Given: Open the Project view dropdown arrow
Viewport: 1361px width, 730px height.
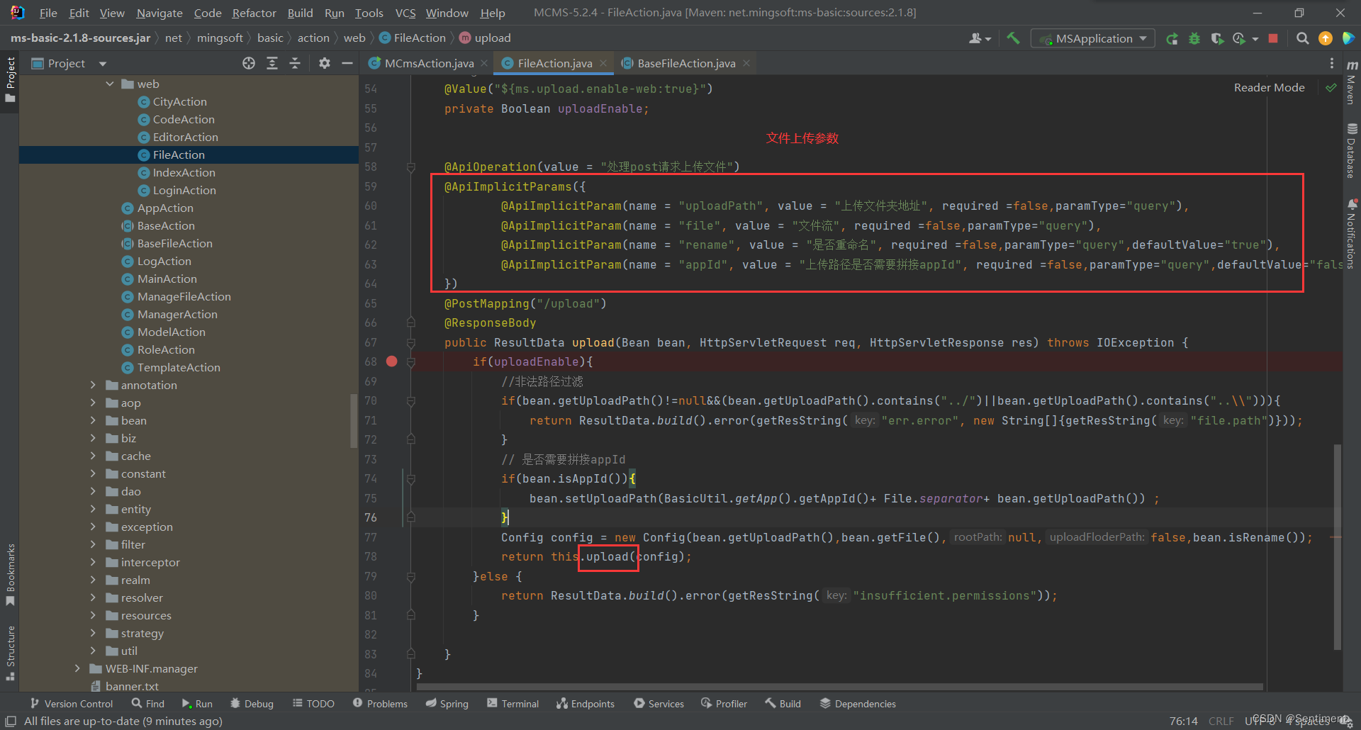Looking at the screenshot, I should (x=103, y=64).
